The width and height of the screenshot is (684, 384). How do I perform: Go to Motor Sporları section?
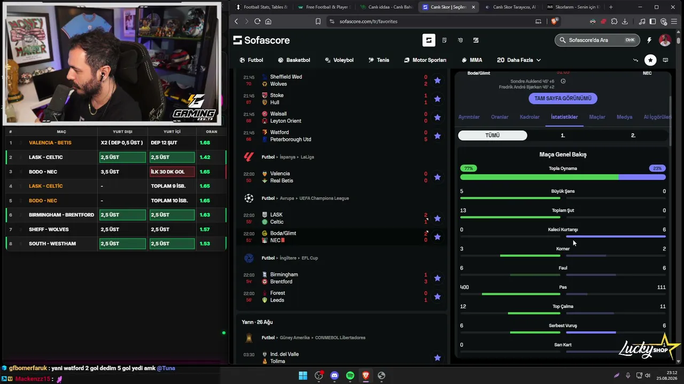pyautogui.click(x=425, y=60)
